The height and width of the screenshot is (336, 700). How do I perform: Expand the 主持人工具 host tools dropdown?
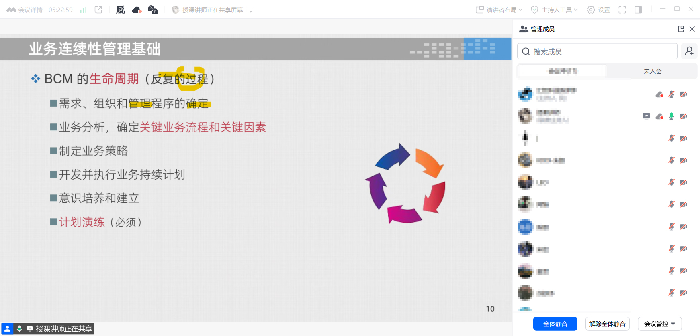555,10
